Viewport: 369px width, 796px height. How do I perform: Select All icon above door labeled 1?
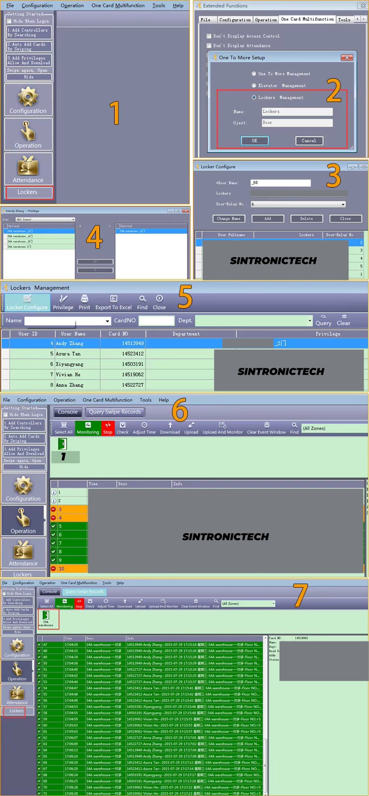63,425
